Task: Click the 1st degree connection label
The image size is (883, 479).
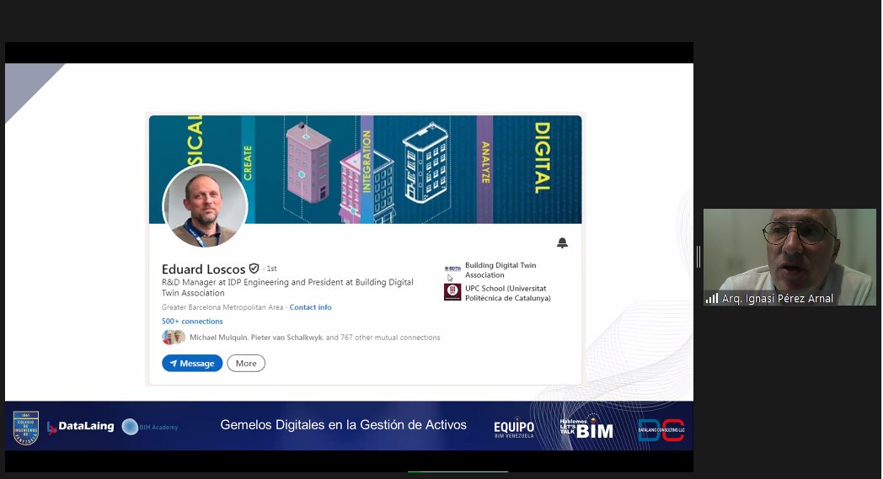Action: pyautogui.click(x=271, y=269)
